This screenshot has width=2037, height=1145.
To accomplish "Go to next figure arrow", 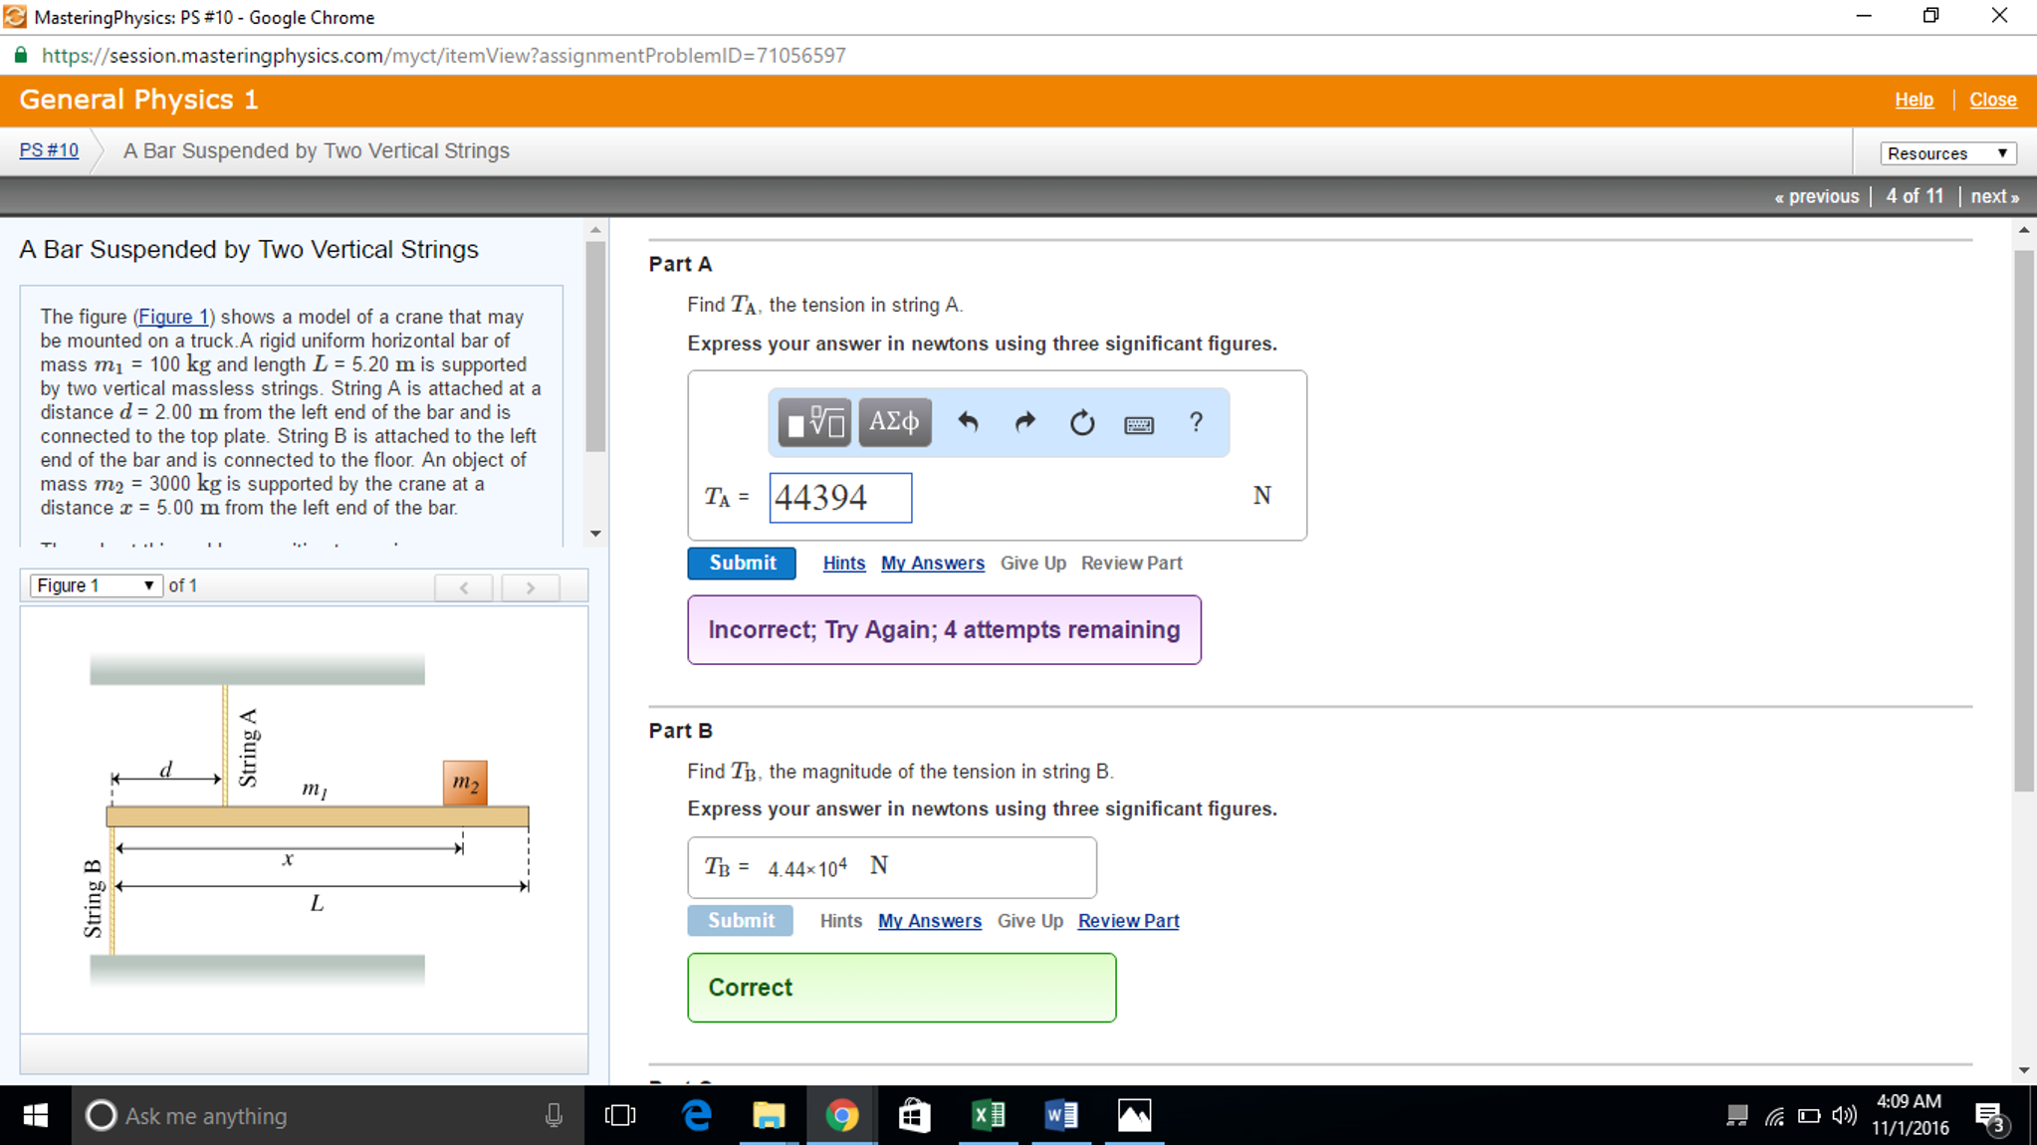I will coord(531,587).
